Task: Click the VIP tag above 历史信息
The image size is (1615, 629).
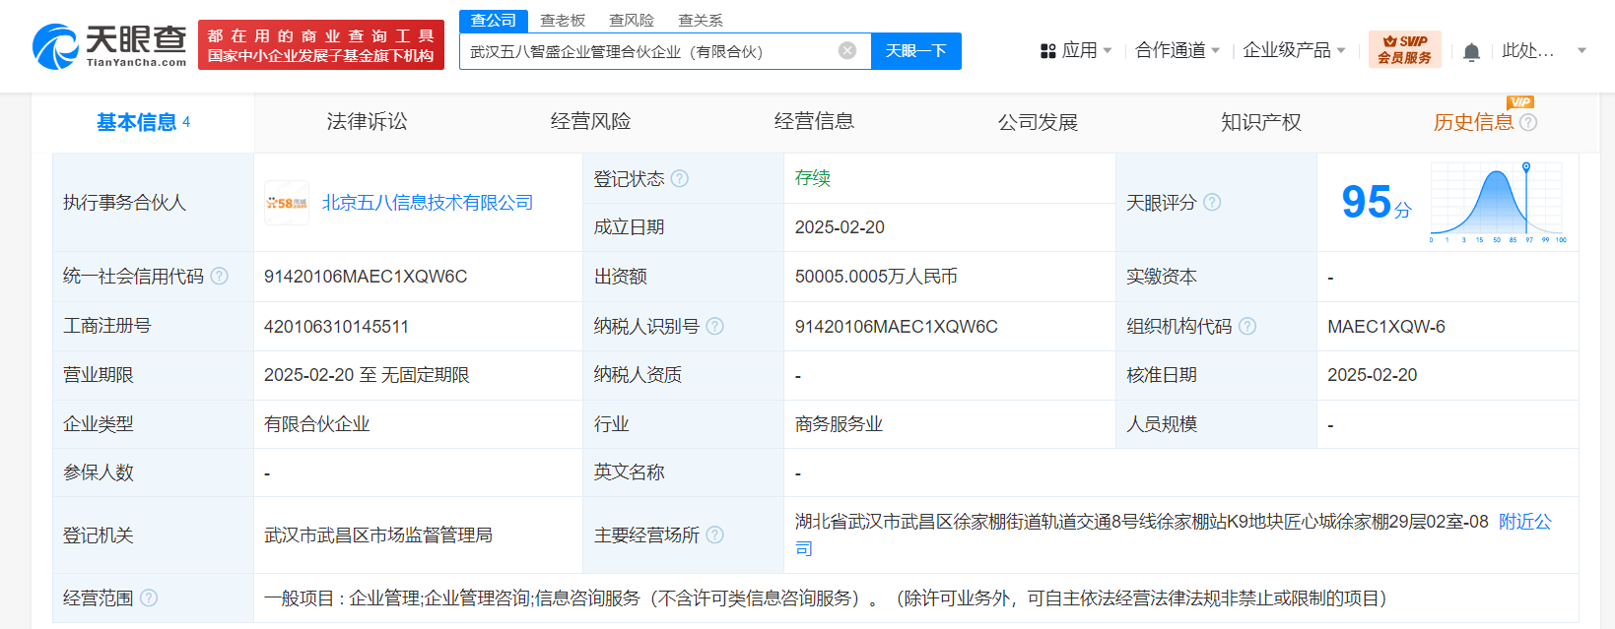Action: 1520,102
